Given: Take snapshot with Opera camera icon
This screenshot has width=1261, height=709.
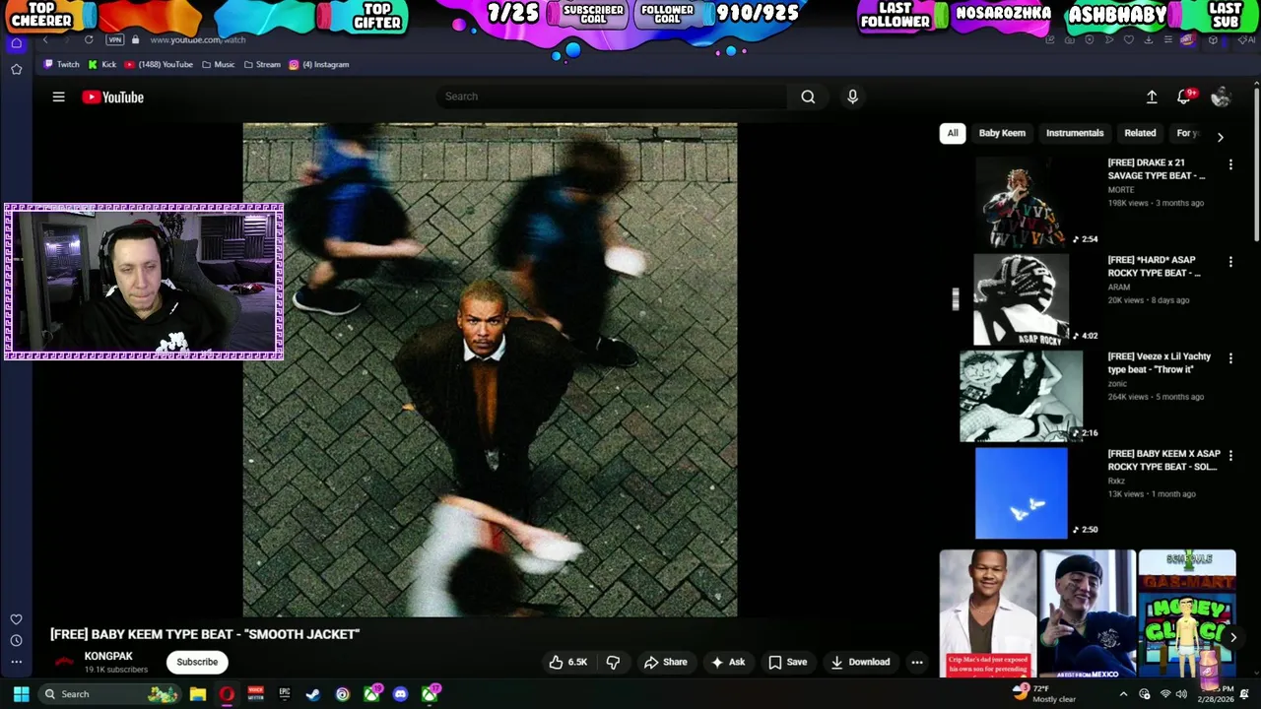Looking at the screenshot, I should coord(1070,39).
